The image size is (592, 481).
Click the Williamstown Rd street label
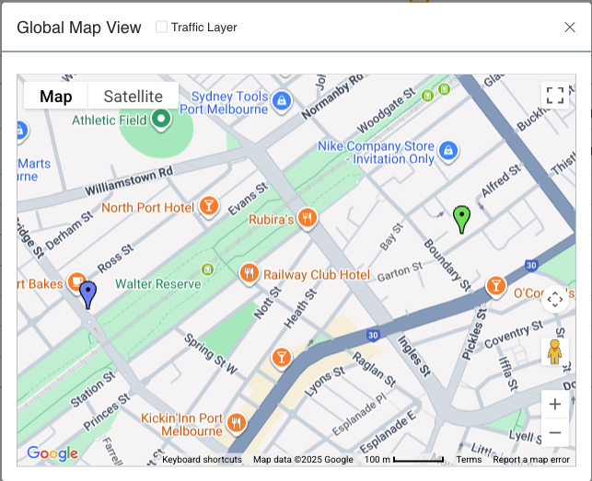point(129,181)
